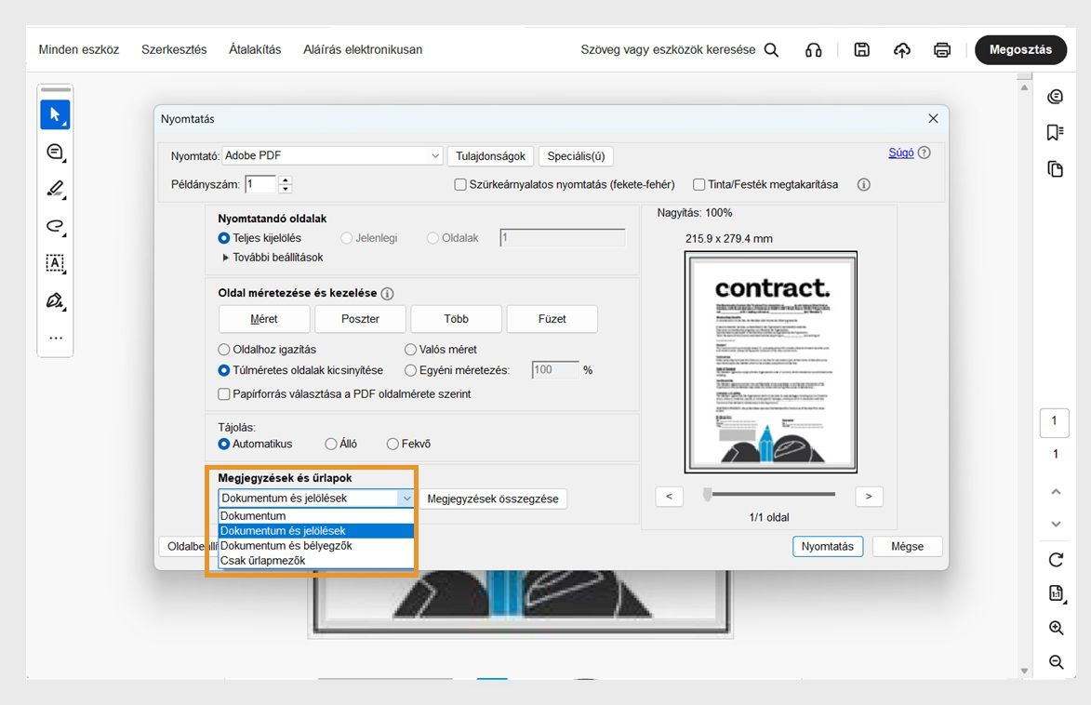The image size is (1091, 705).
Task: Click the printer icon in top bar
Action: point(942,50)
